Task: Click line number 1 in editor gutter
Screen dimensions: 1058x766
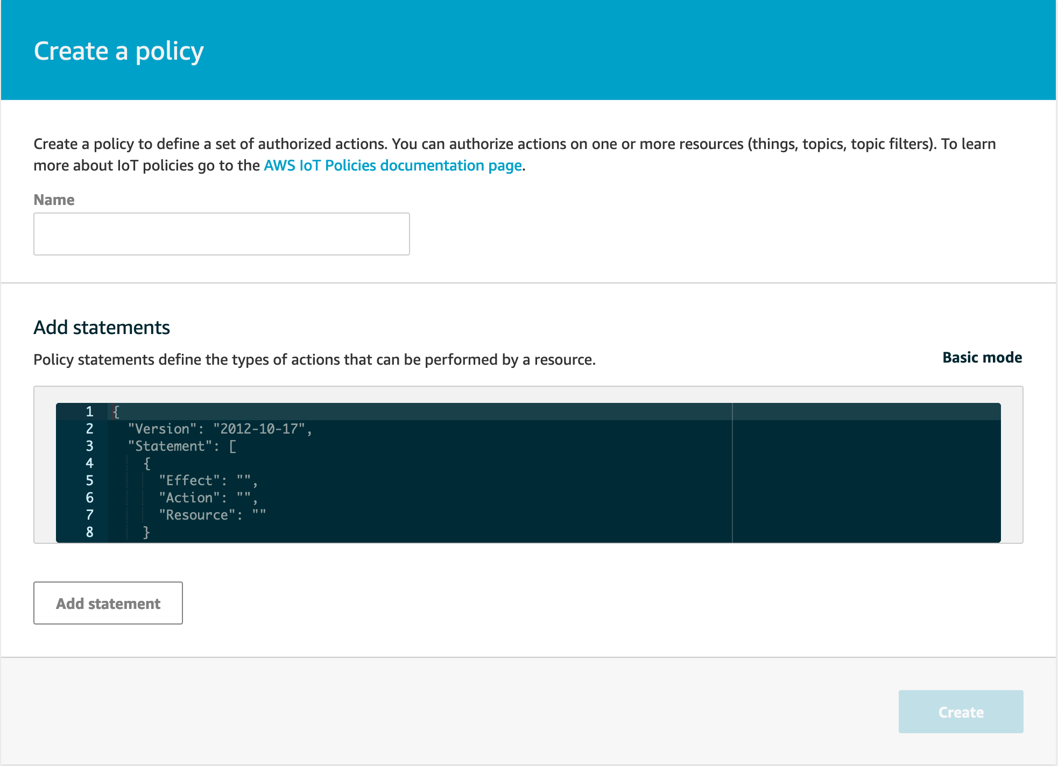Action: (89, 412)
